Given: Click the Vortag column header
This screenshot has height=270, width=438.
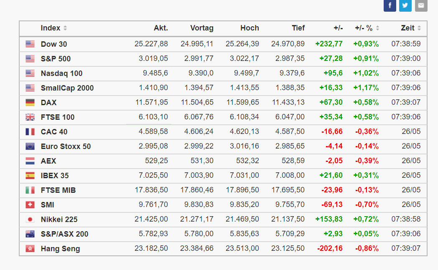Looking at the screenshot, I should [x=202, y=28].
